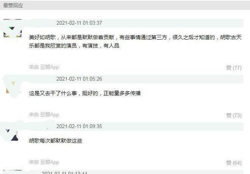Click the comment text 胡歌每次都默默做这些
The width and height of the screenshot is (250, 174).
click(55, 141)
